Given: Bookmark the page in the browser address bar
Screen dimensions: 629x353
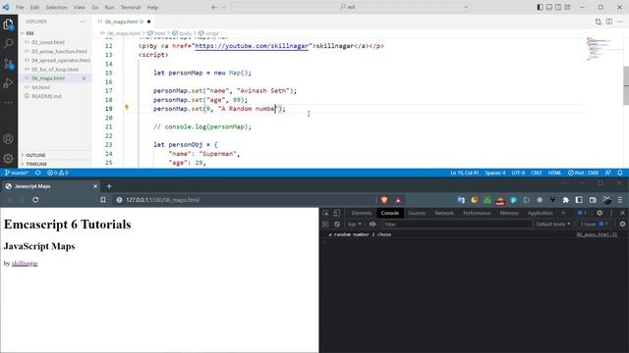Looking at the screenshot, I should (103, 200).
